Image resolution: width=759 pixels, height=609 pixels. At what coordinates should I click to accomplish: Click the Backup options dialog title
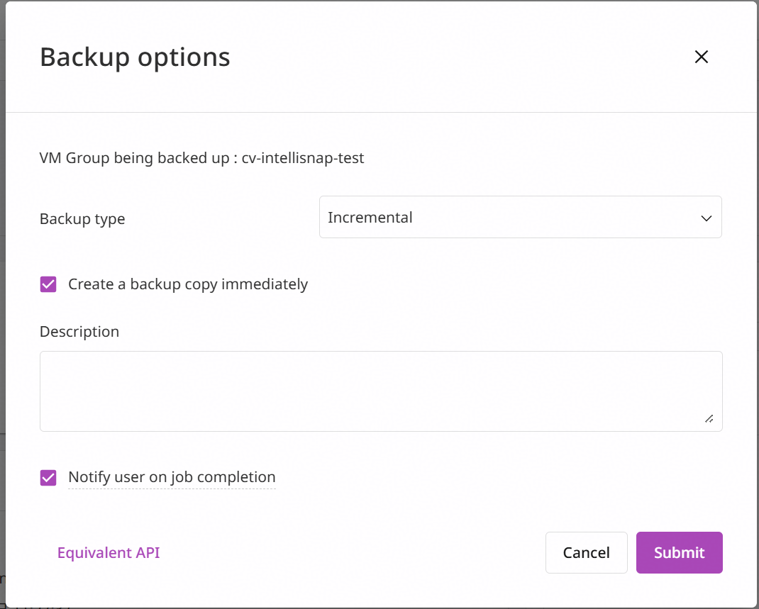click(x=135, y=57)
